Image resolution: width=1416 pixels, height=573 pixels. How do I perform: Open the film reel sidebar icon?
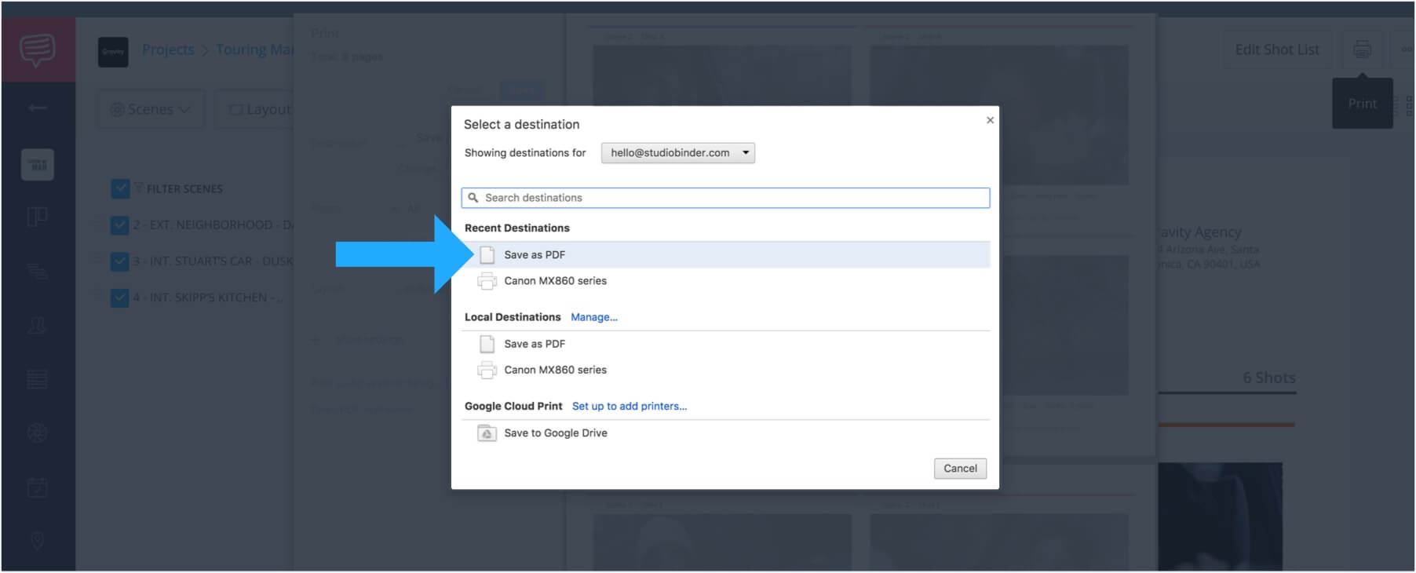[38, 433]
